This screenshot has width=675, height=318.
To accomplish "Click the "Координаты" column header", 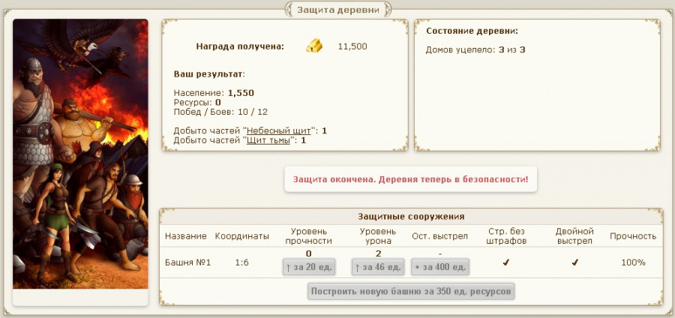I will click(242, 236).
